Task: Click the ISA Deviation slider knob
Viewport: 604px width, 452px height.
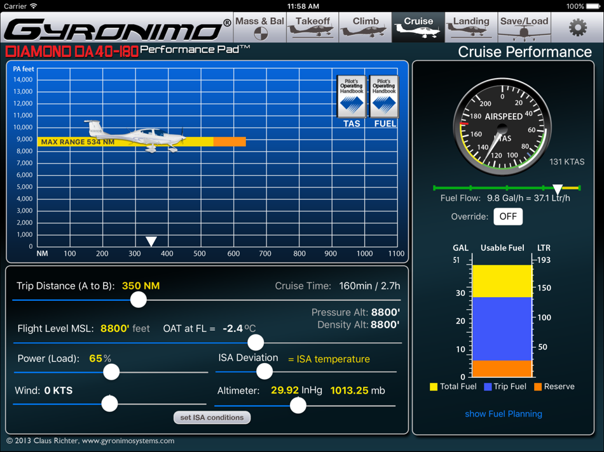Action: pyautogui.click(x=264, y=371)
